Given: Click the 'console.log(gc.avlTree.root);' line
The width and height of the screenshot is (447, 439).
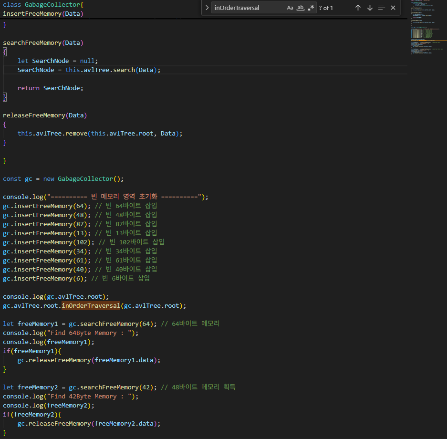Looking at the screenshot, I should click(56, 297).
